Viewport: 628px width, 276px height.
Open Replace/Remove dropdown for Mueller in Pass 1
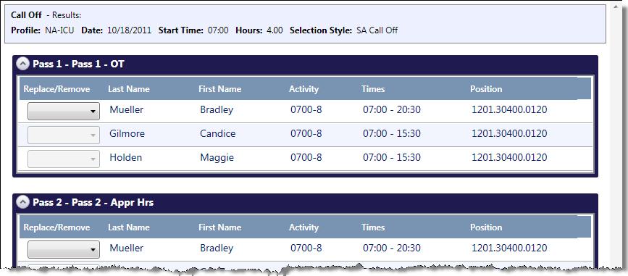point(63,111)
